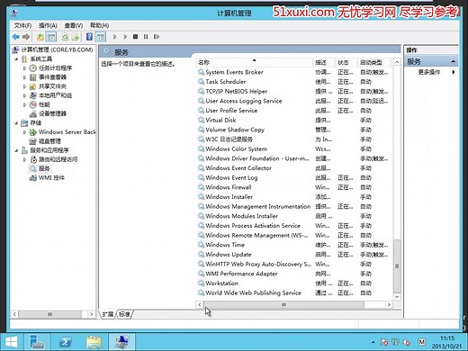Open the 帮助(H) menu
This screenshot has height=351, width=468.
100,25
